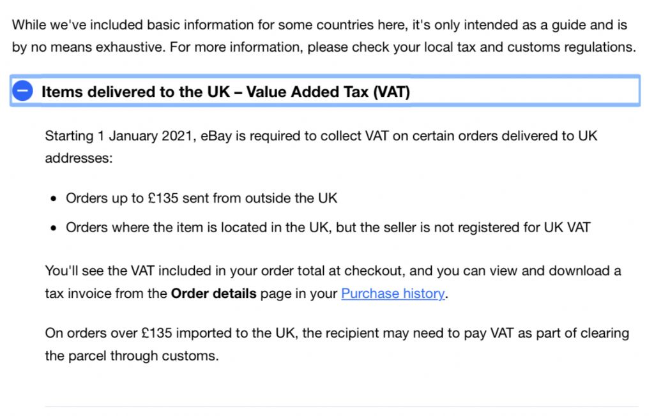This screenshot has height=416, width=654.
Task: Open the Purchase history link
Action: [393, 293]
